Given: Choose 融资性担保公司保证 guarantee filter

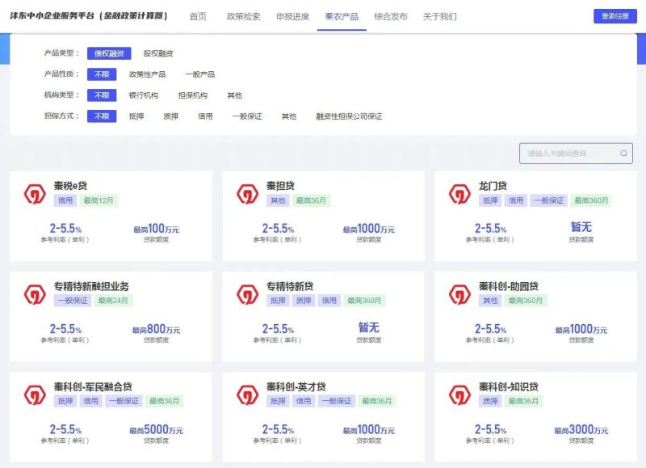Looking at the screenshot, I should (349, 116).
